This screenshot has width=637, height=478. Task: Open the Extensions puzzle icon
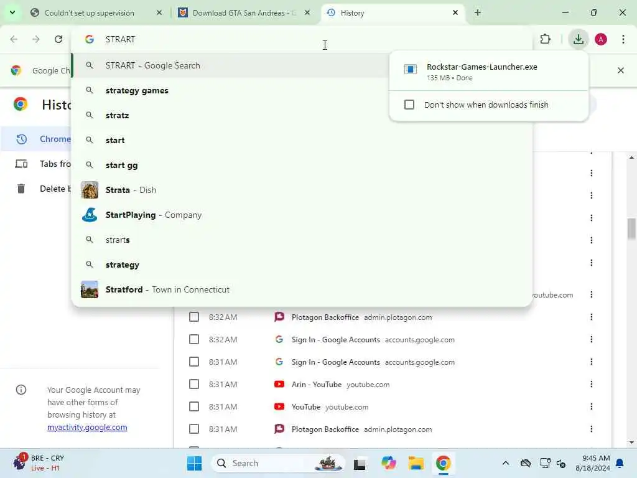545,39
